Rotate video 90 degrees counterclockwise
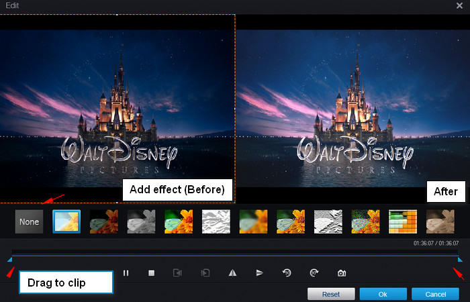The height and width of the screenshot is (302, 470). (287, 273)
